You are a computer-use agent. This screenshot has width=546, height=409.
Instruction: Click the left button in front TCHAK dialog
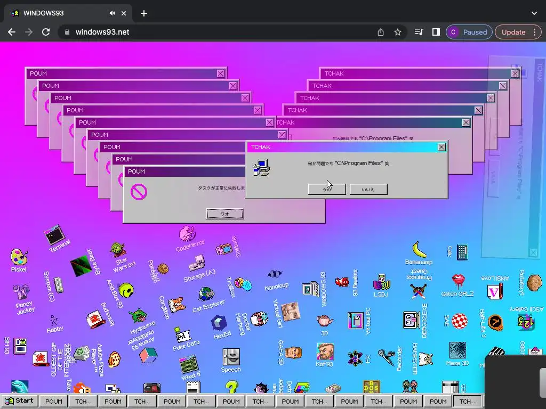(327, 189)
